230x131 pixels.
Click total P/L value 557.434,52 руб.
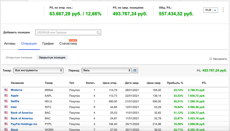coord(176,14)
